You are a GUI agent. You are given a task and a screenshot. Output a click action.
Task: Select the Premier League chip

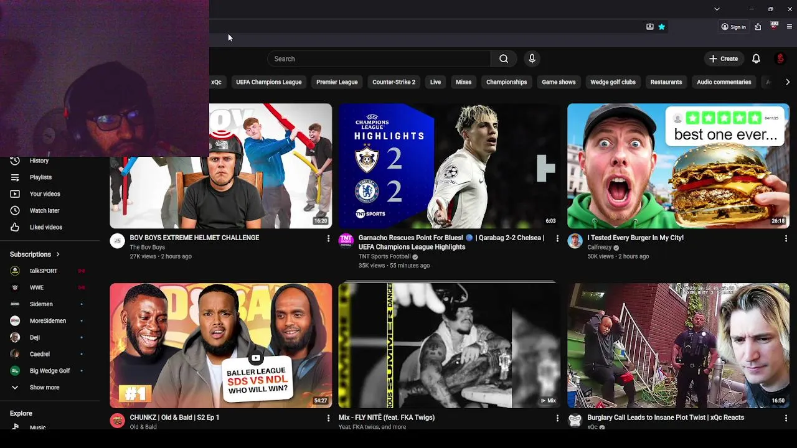[x=337, y=82]
